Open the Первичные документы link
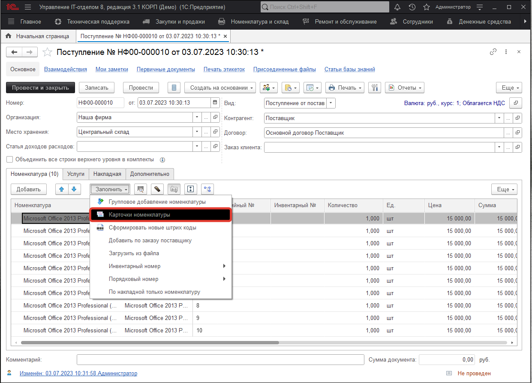The width and height of the screenshot is (532, 383). click(166, 69)
